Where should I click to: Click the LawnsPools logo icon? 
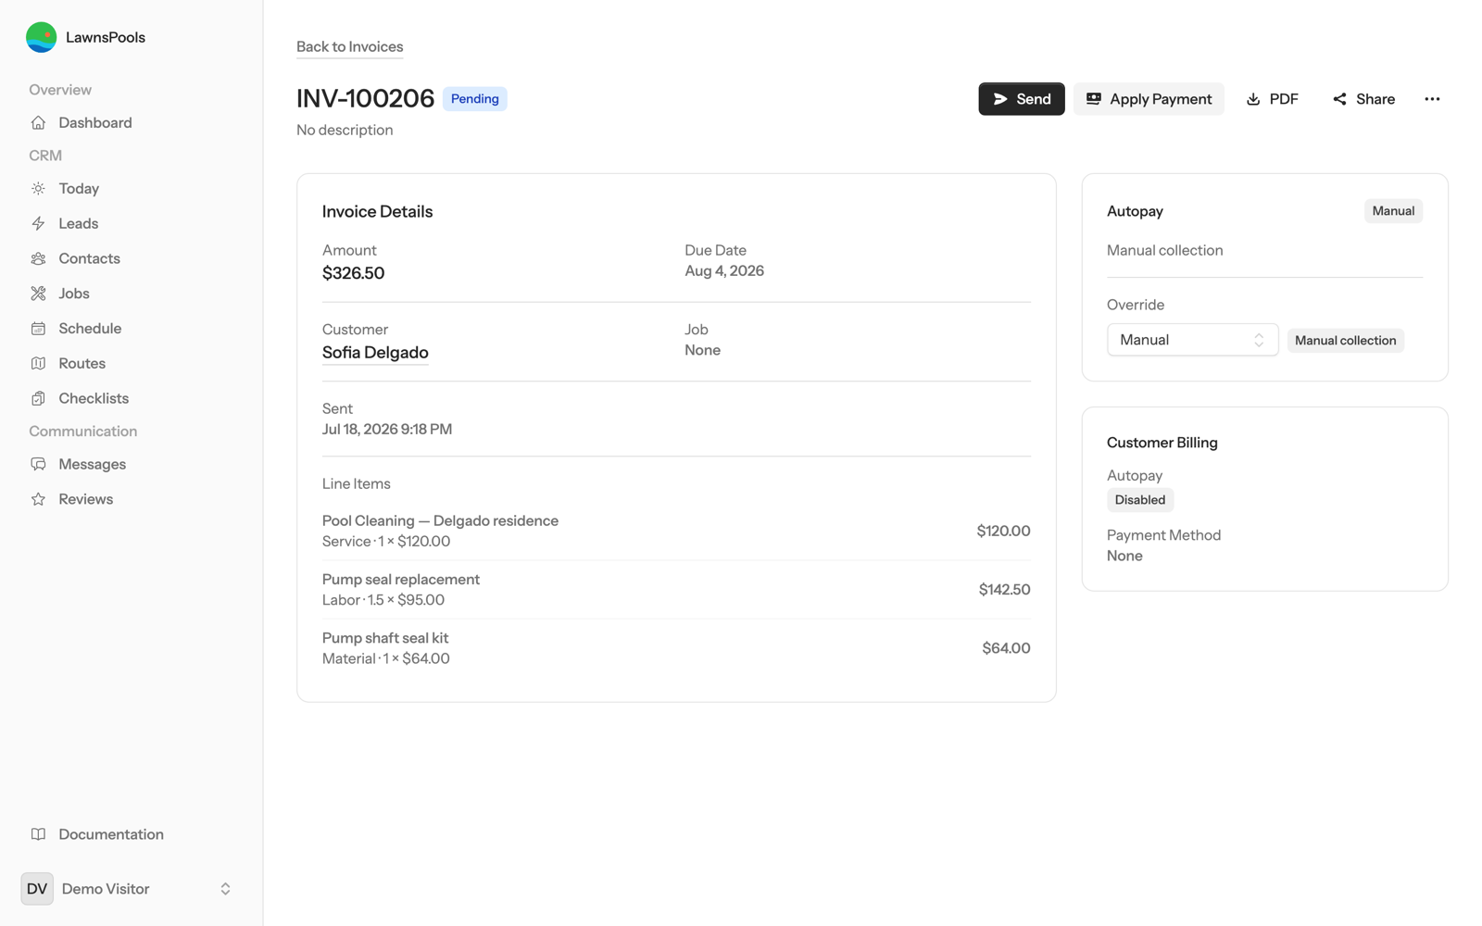tap(41, 37)
